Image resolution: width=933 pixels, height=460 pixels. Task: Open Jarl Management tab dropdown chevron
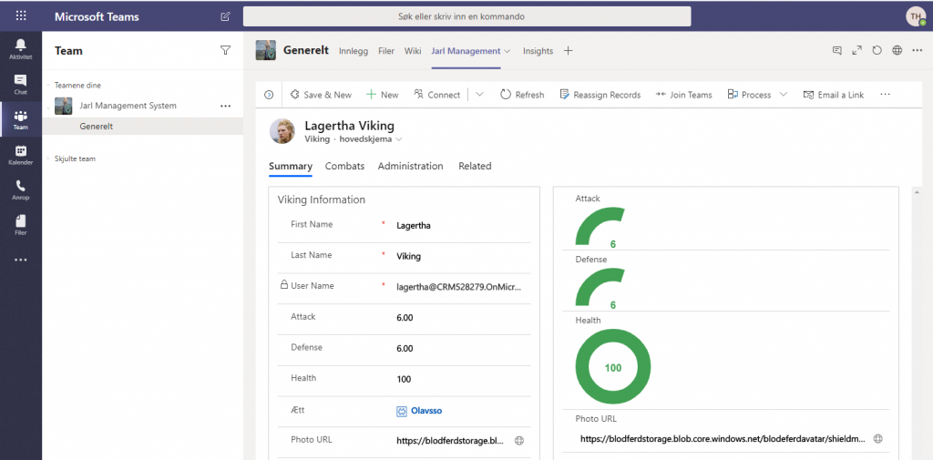point(507,51)
